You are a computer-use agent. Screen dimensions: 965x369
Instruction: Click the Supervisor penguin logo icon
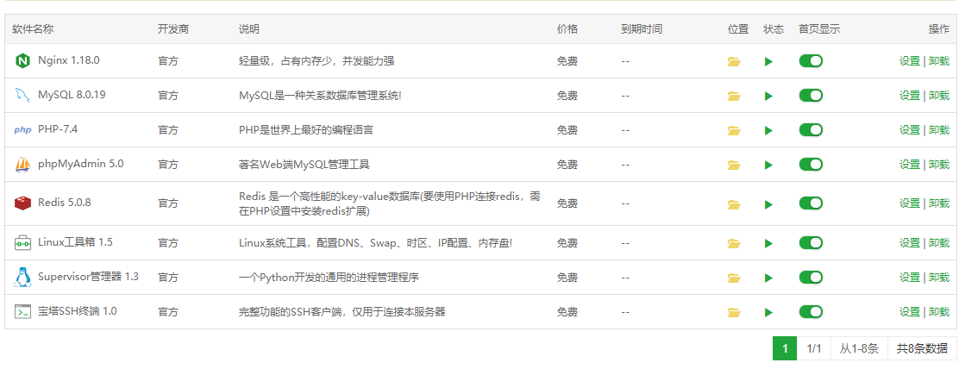(x=22, y=278)
